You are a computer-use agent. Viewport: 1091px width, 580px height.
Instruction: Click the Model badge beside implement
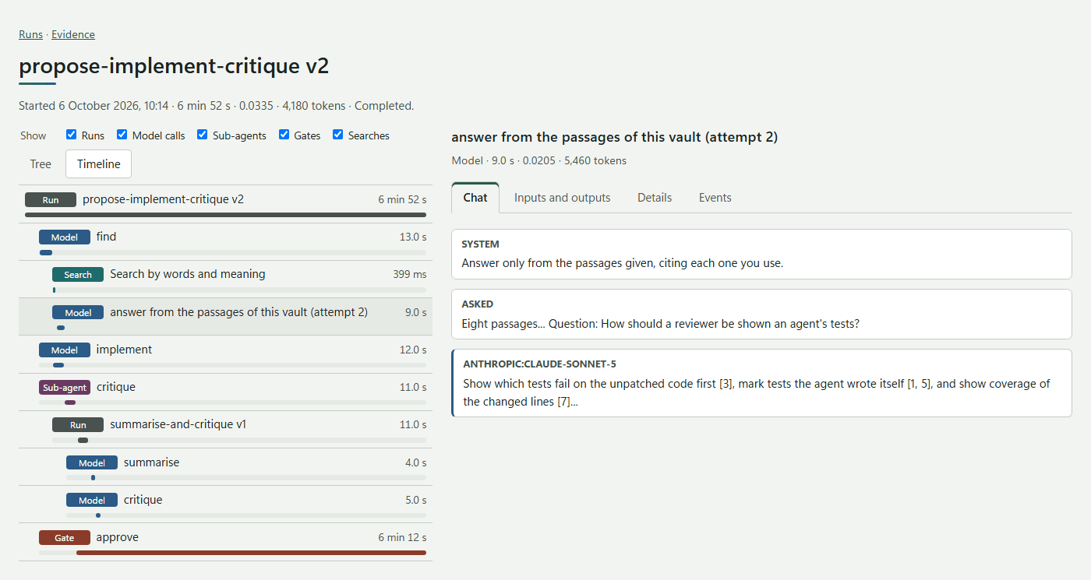(x=65, y=350)
